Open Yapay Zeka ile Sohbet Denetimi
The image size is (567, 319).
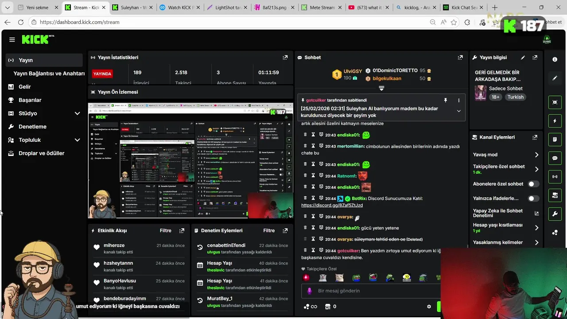506,213
